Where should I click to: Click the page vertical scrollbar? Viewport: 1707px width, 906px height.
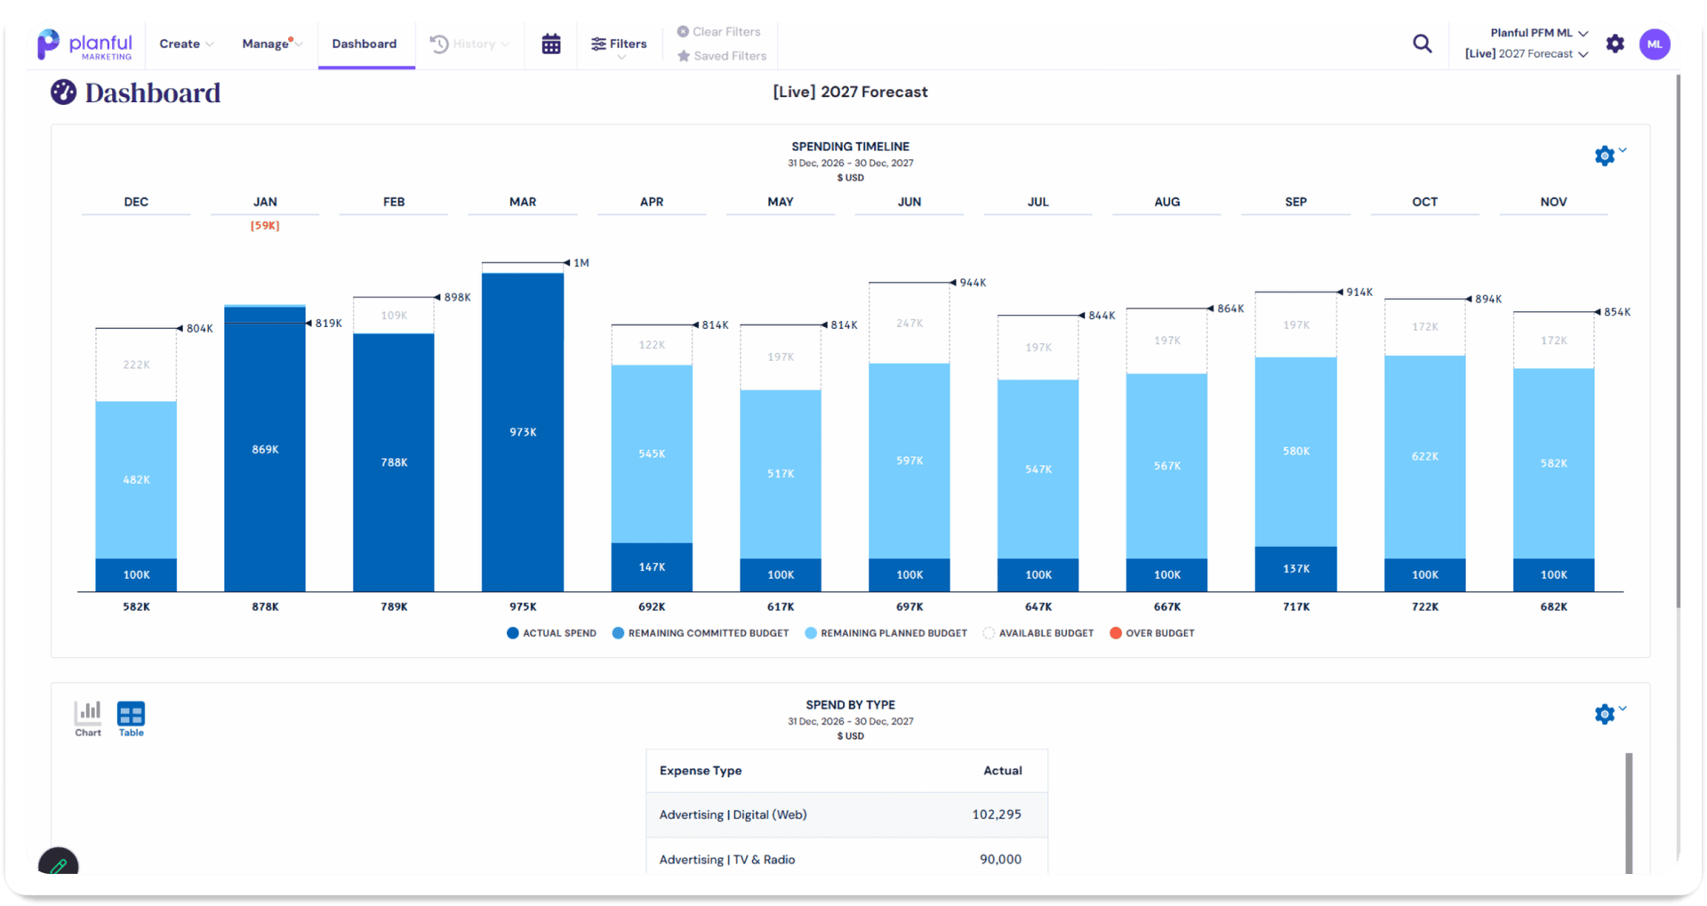1678,342
